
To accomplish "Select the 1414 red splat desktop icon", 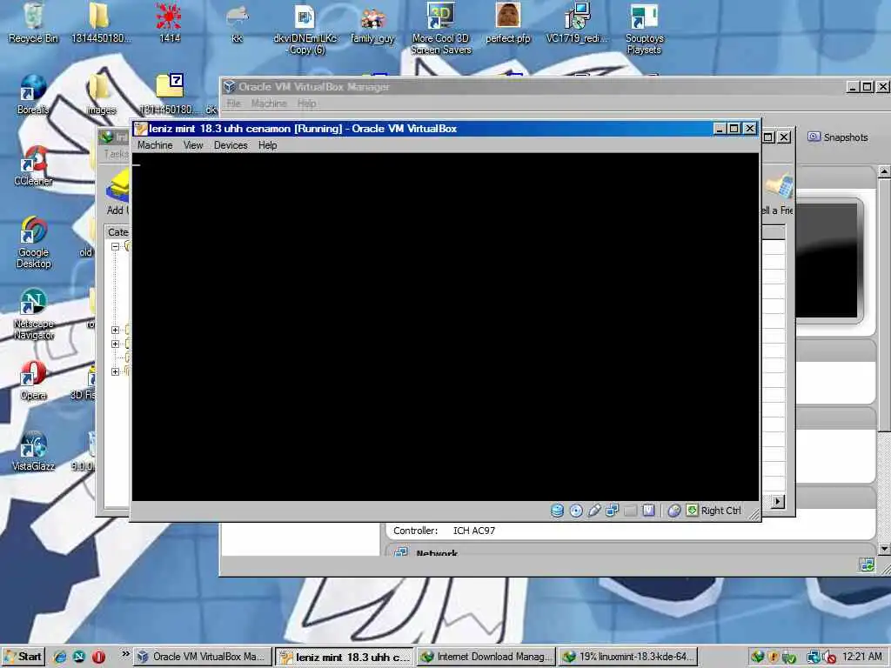I will tap(170, 23).
